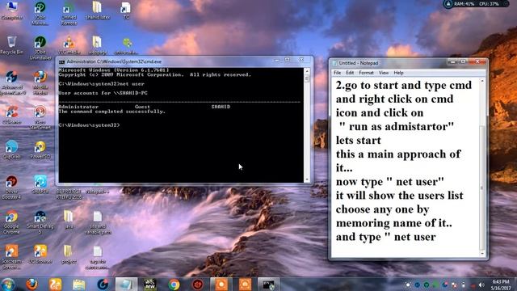The height and width of the screenshot is (291, 517).
Task: Open Google Chrome from the taskbar
Action: 174,284
